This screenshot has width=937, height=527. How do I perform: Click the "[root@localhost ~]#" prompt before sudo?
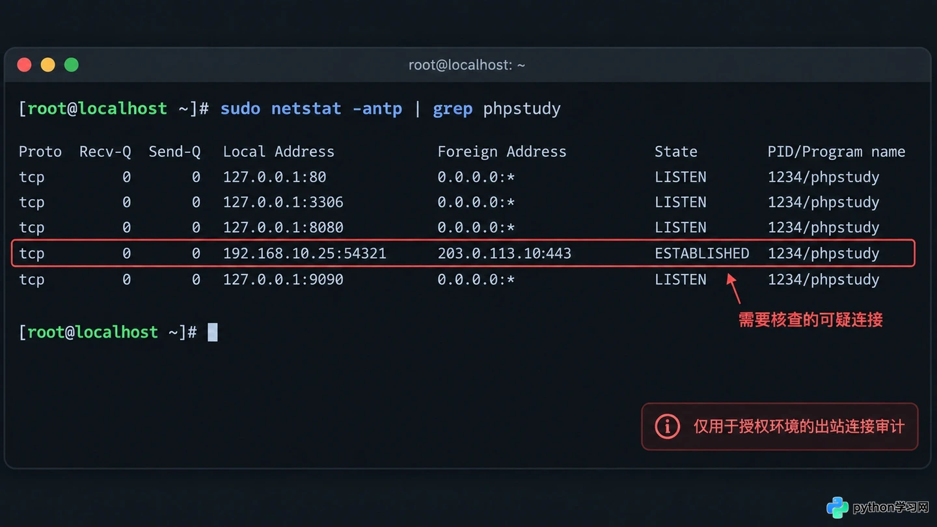(x=114, y=109)
